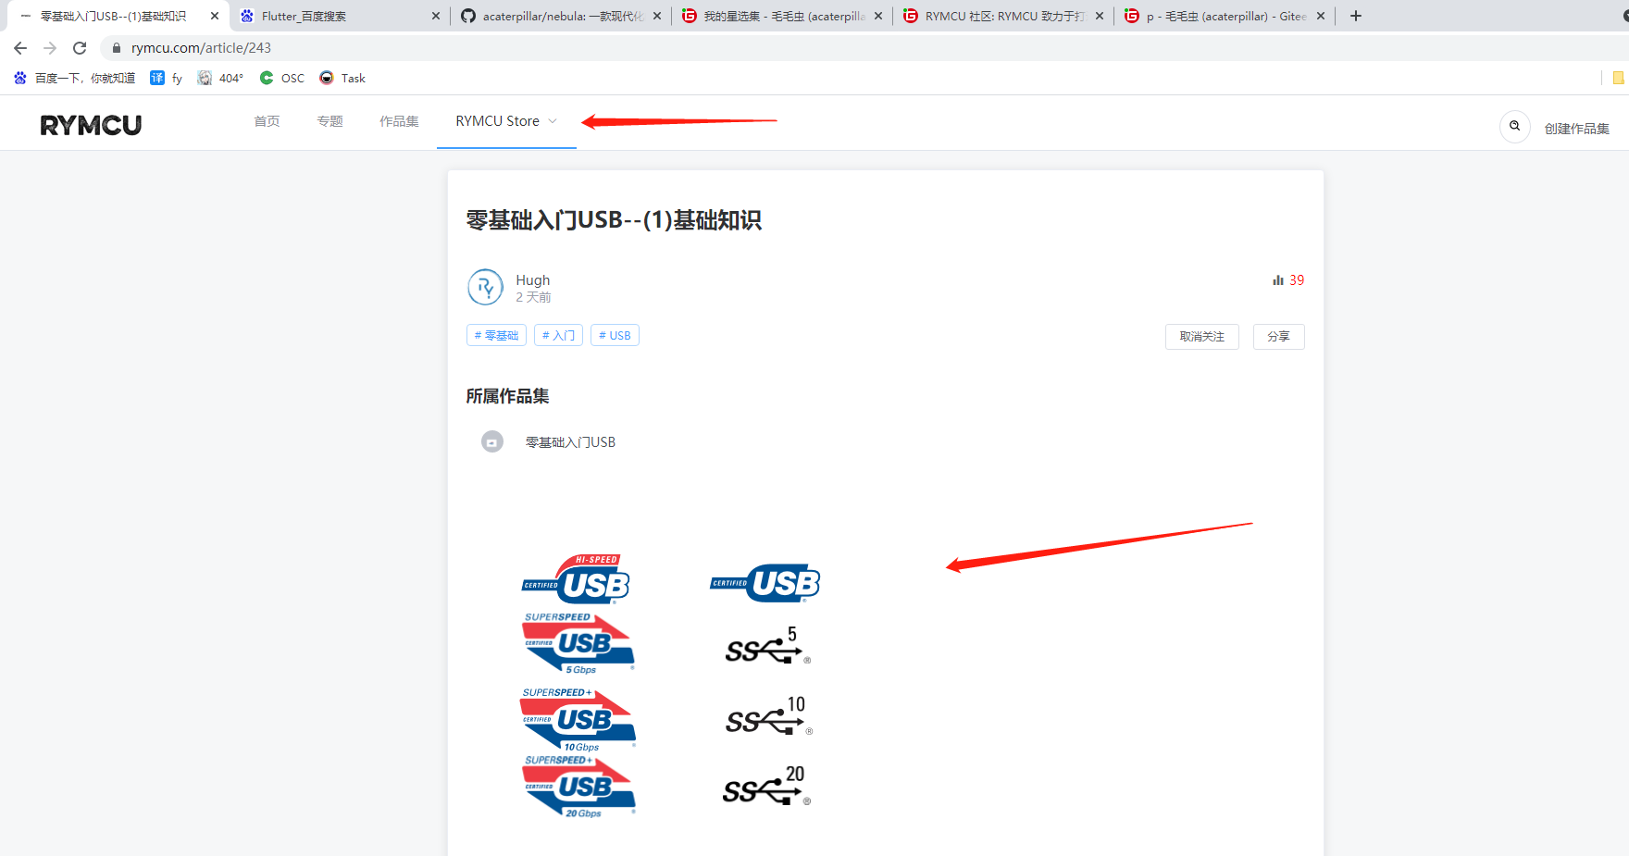
Task: Open the 作品集 navigation item
Action: (399, 121)
